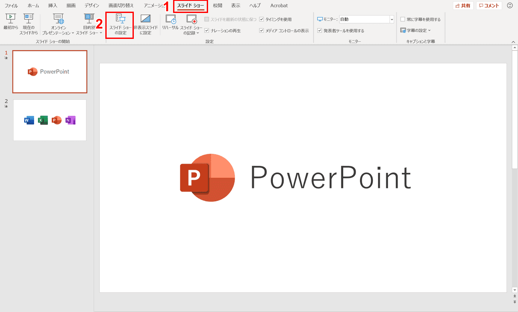Click the PowerPoint title text on slide
This screenshot has height=312, width=518.
(331, 178)
